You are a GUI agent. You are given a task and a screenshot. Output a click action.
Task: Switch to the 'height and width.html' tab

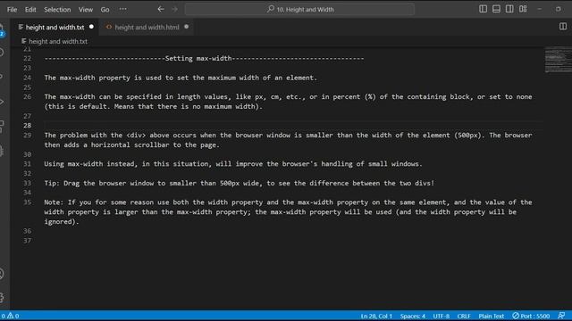click(x=147, y=28)
